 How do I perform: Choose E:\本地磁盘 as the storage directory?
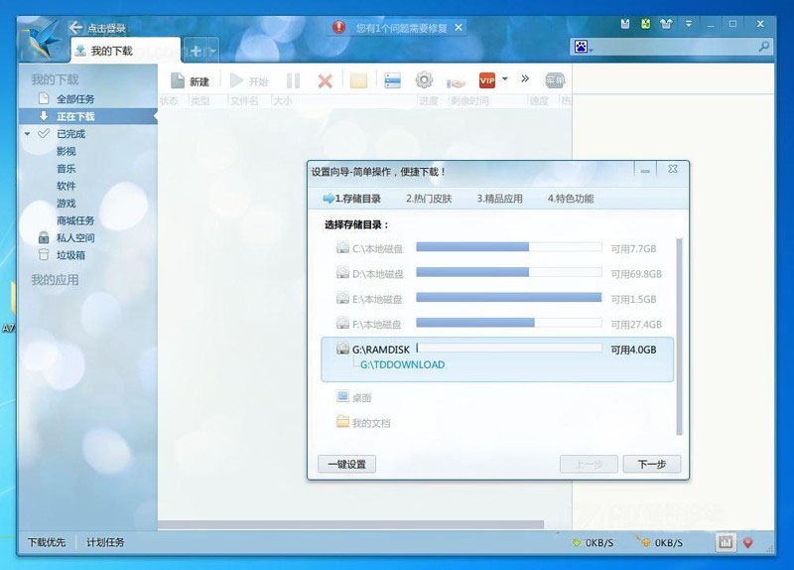click(x=497, y=299)
